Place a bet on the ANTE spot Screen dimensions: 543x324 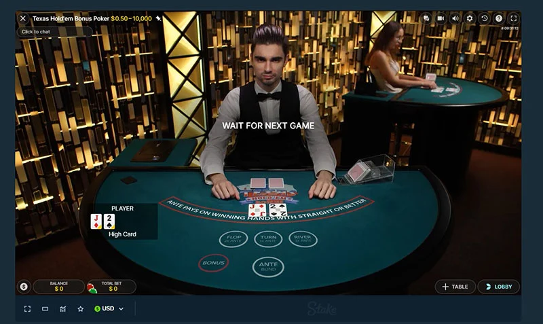click(x=268, y=267)
